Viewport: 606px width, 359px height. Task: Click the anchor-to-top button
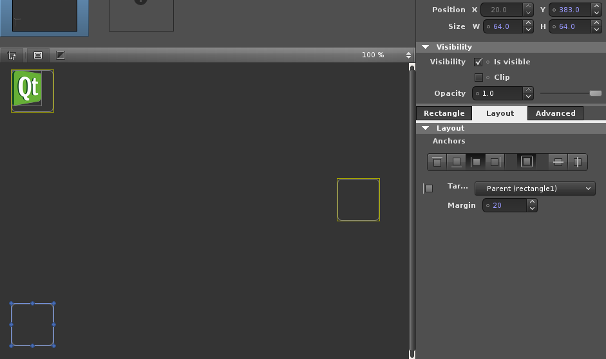437,162
